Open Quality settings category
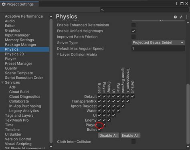The width and height of the screenshot is (190, 150). (x=11, y=68)
